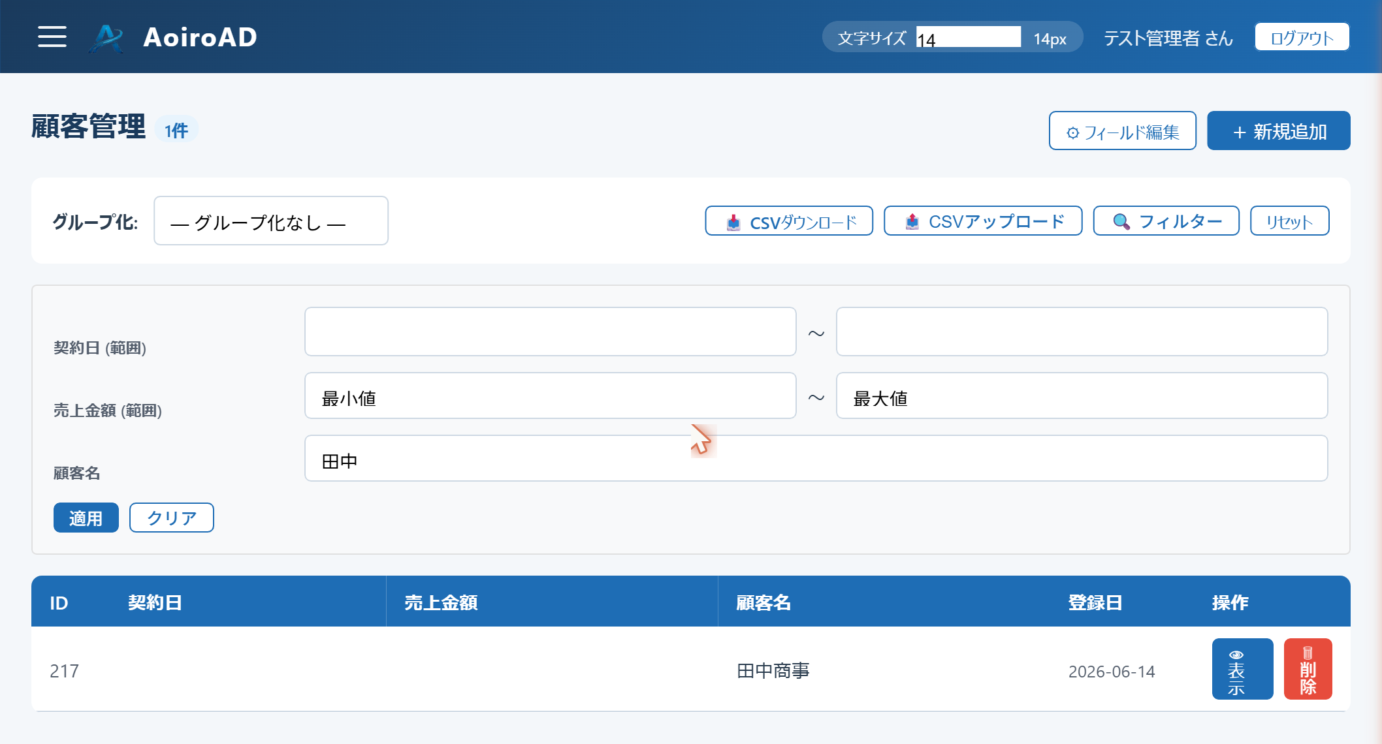Screen dimensions: 1382x744
Task: Click the 売上金額 最小値 input
Action: coord(551,395)
